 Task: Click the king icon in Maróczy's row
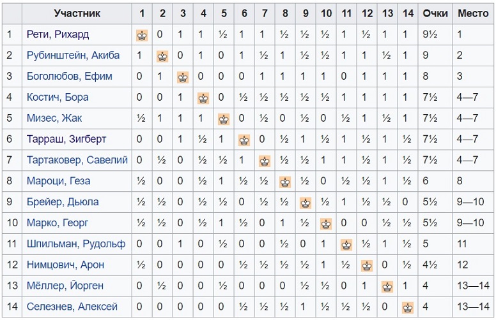pos(285,182)
